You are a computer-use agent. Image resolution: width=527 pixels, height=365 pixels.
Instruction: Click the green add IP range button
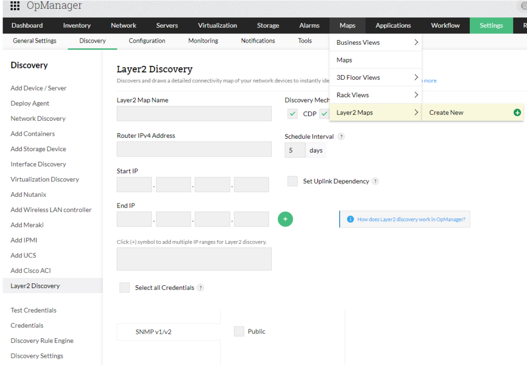click(x=285, y=219)
